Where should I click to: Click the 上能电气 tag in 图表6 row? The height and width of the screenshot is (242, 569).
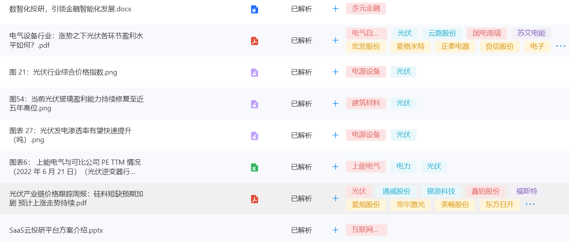(366, 166)
